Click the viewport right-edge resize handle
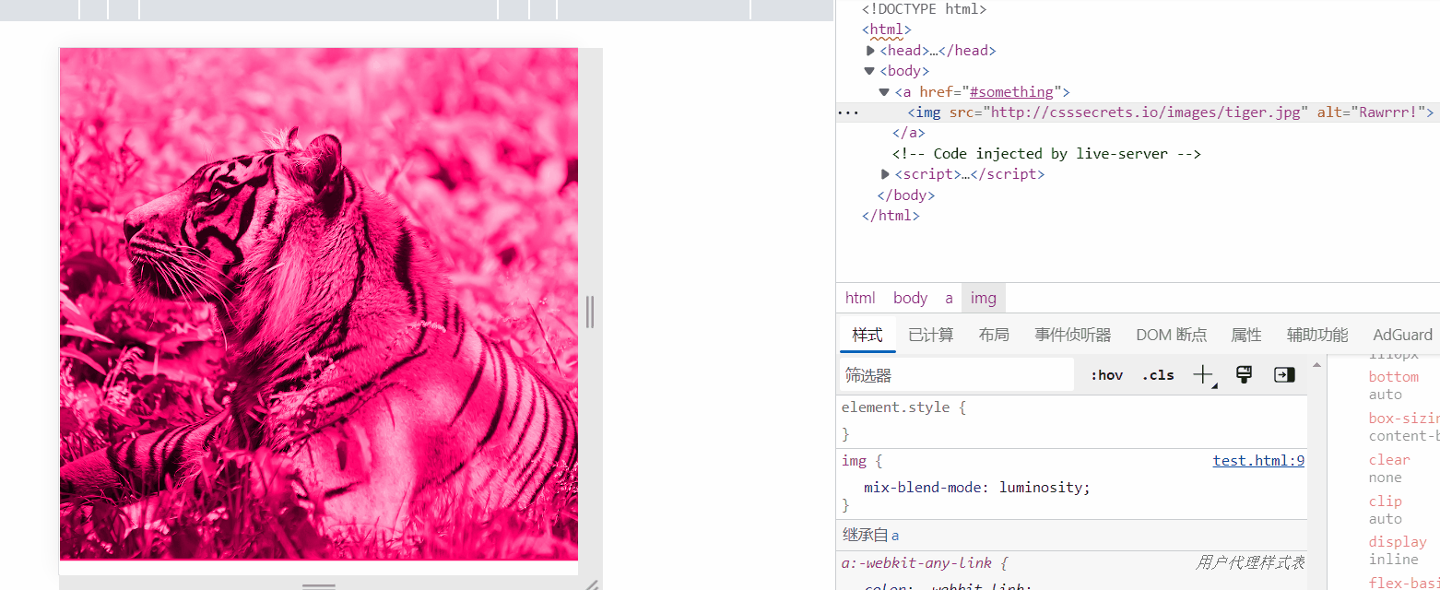The height and width of the screenshot is (590, 1440). (590, 312)
